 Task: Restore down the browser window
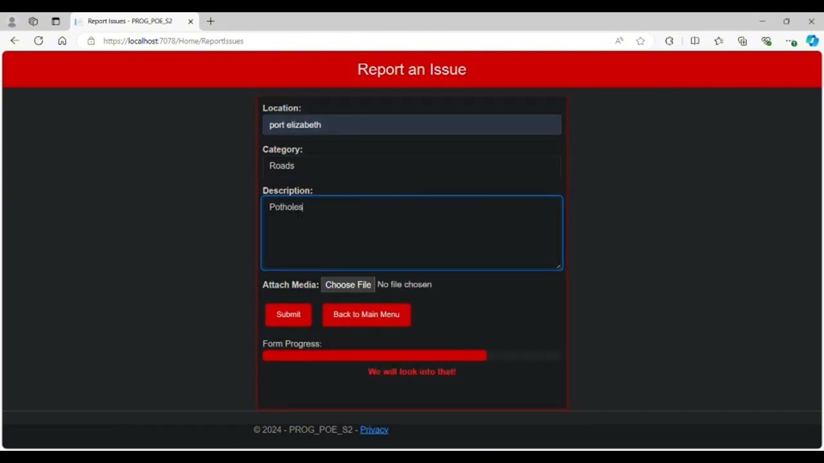[x=787, y=21]
